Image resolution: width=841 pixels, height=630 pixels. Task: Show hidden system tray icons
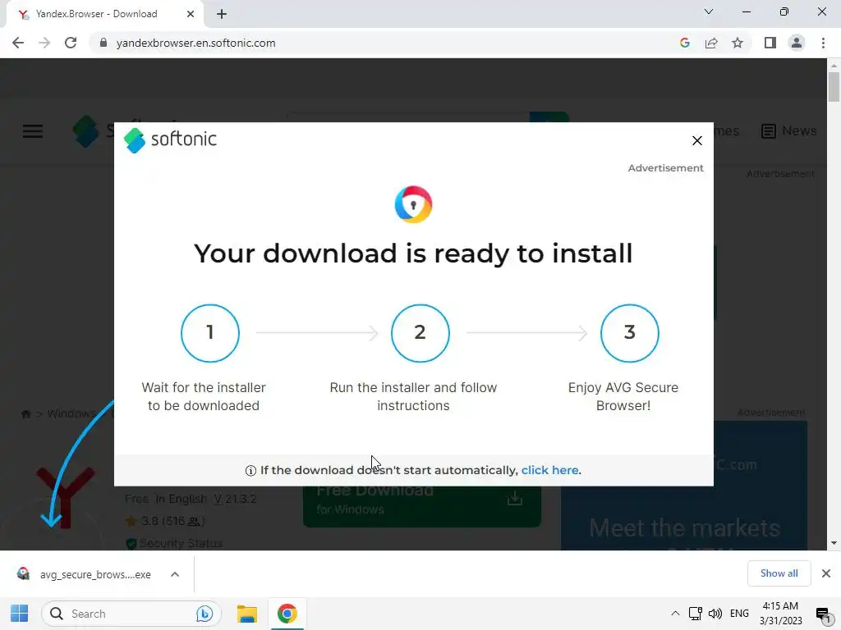[x=675, y=614]
